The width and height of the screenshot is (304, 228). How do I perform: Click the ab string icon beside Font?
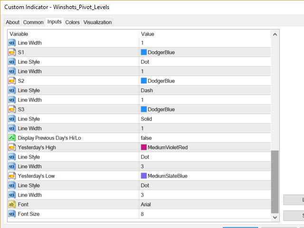tap(12, 204)
